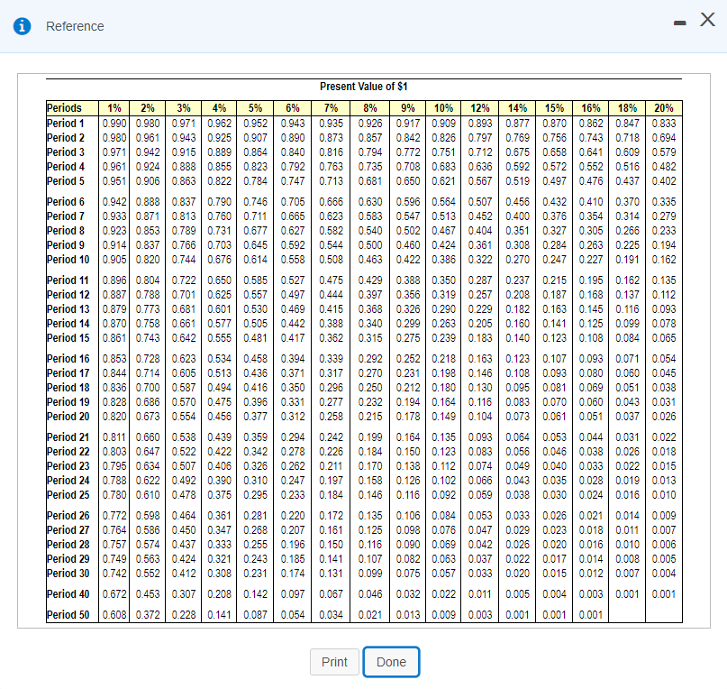Click value 0.061 for Period 20 at 15%
The image size is (727, 689).
pos(554,417)
